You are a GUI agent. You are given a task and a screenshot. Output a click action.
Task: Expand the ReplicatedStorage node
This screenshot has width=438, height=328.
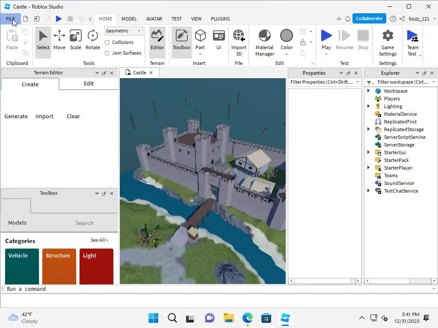pyautogui.click(x=368, y=129)
